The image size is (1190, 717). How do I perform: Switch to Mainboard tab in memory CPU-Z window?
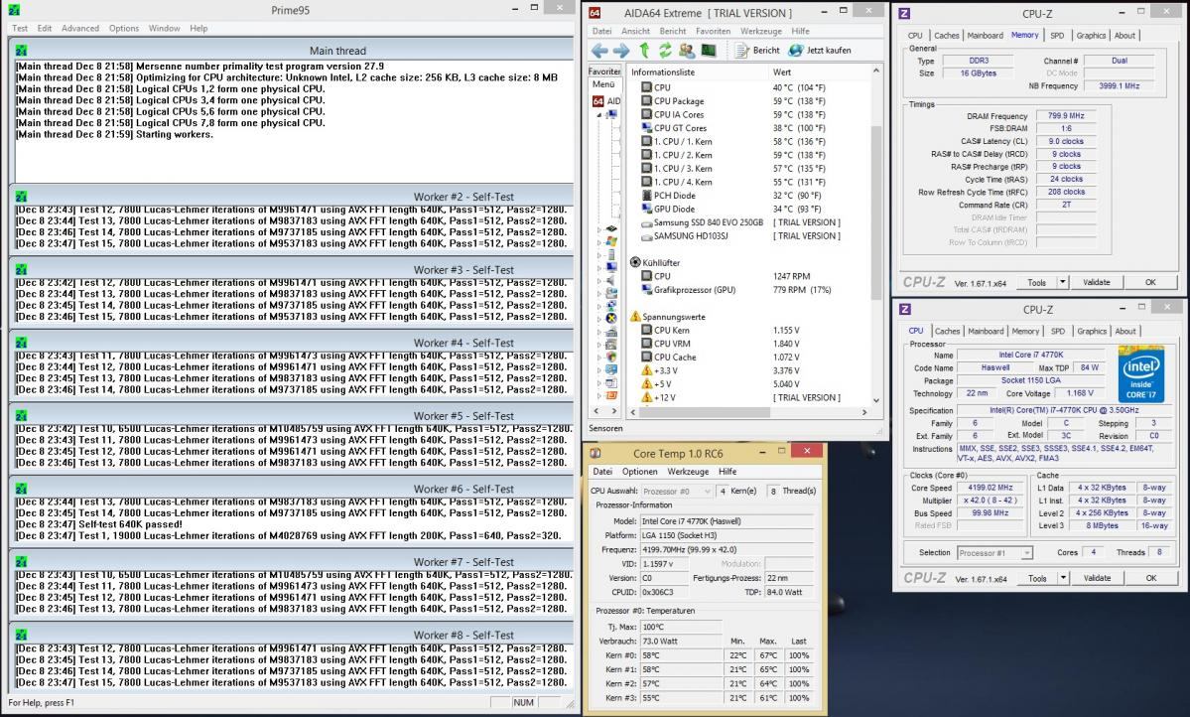point(986,35)
